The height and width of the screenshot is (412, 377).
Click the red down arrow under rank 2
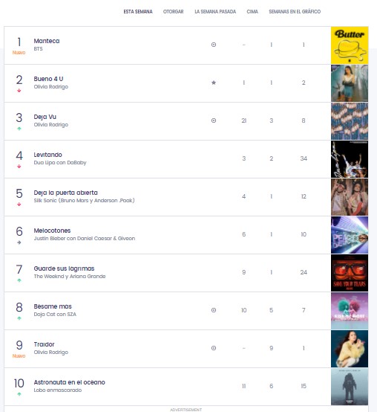coord(19,91)
